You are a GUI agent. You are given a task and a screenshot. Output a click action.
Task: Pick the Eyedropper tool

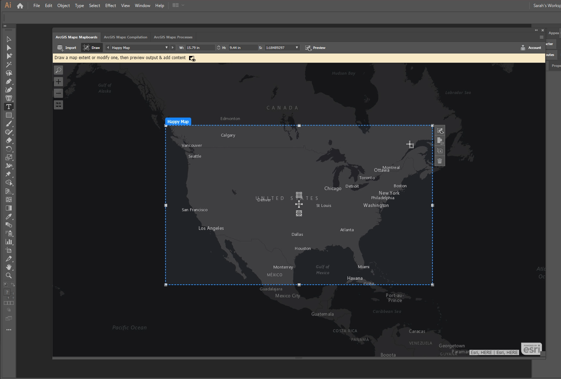(9, 216)
